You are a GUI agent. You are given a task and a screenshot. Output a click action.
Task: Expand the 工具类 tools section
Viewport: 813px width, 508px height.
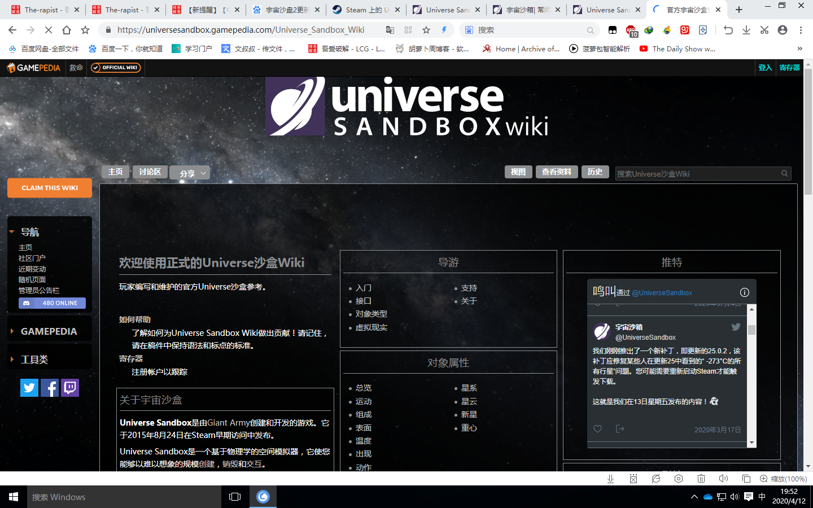click(11, 359)
